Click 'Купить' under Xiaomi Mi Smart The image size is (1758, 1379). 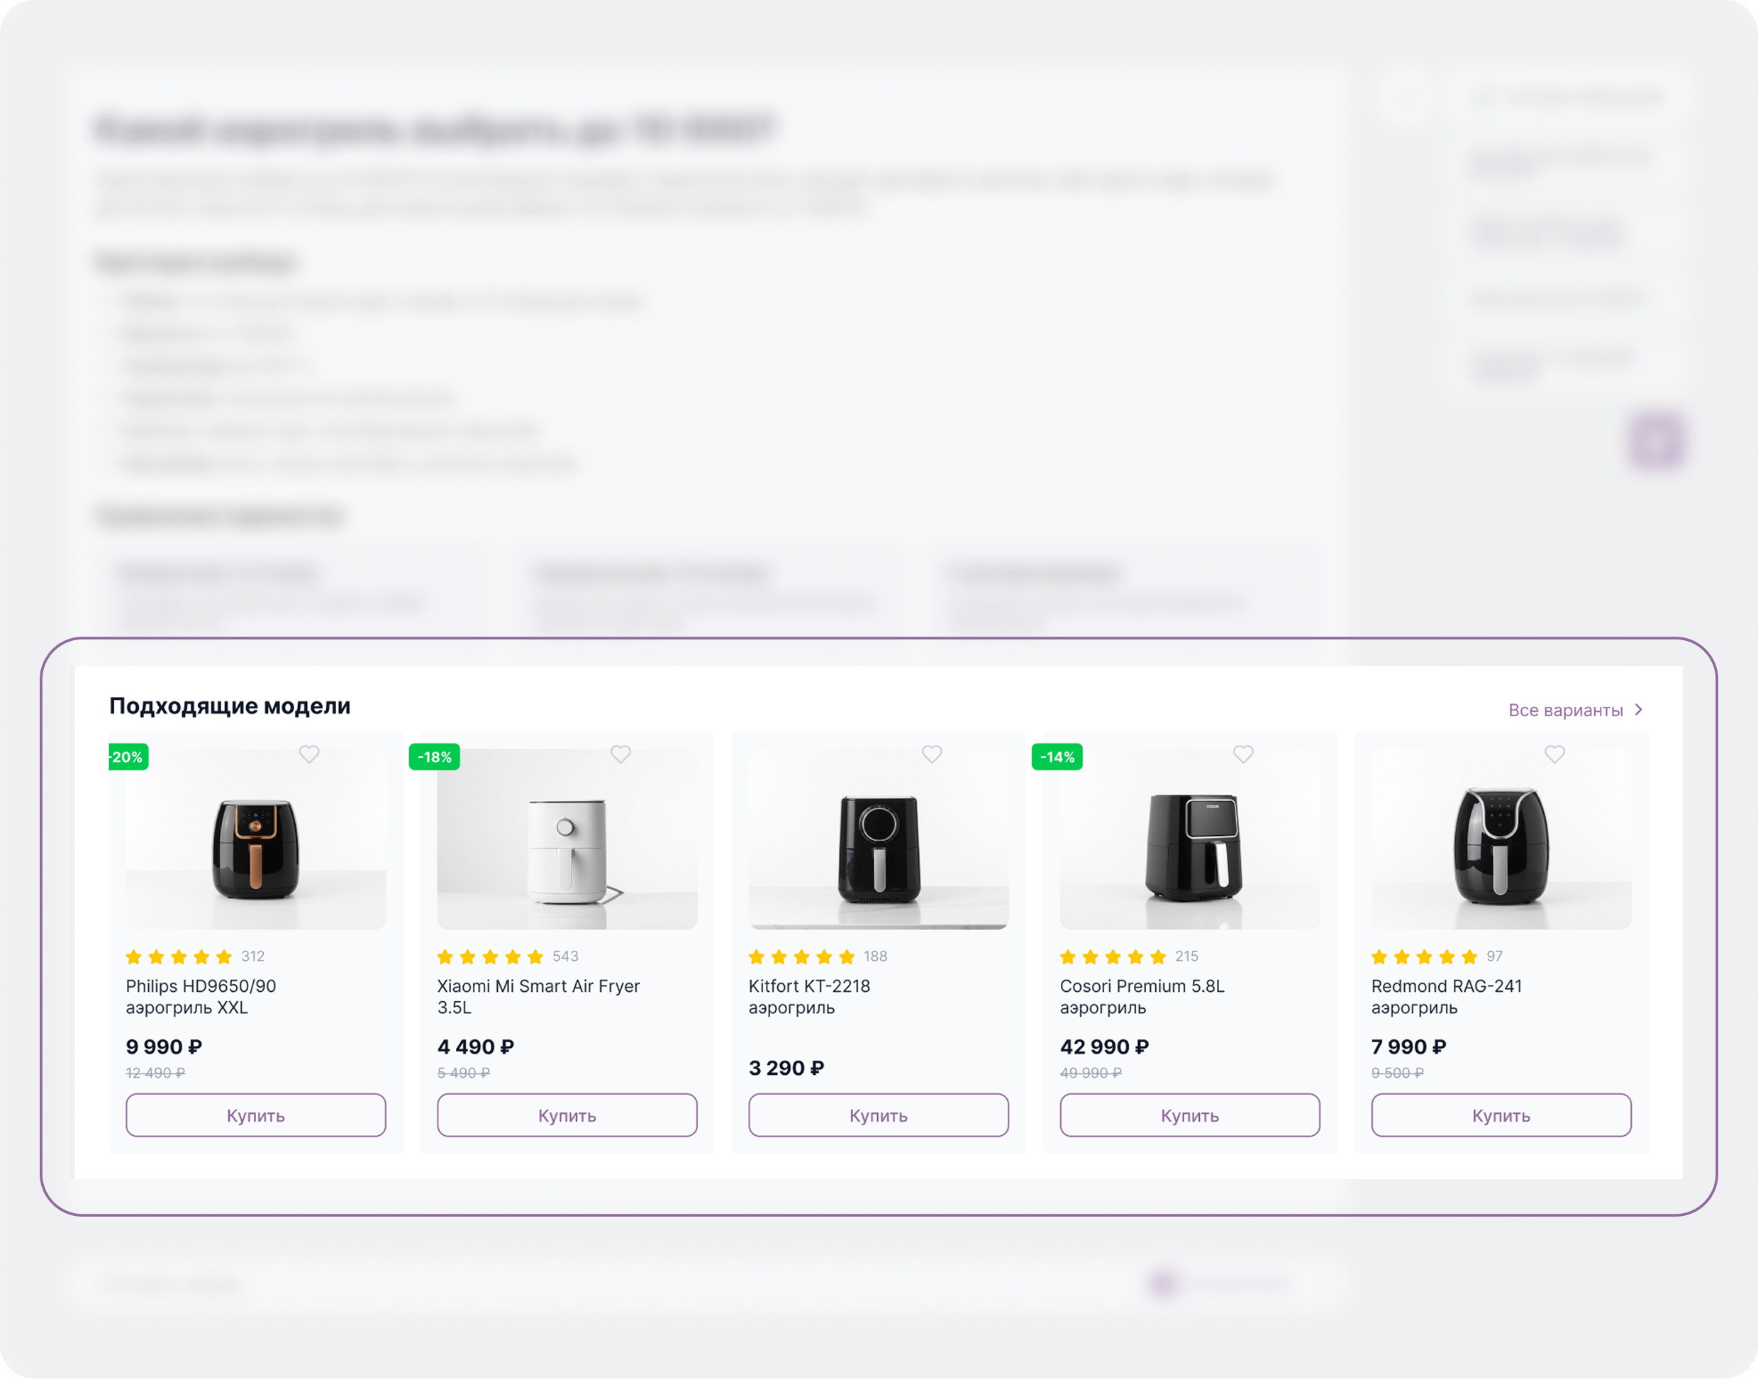[567, 1115]
